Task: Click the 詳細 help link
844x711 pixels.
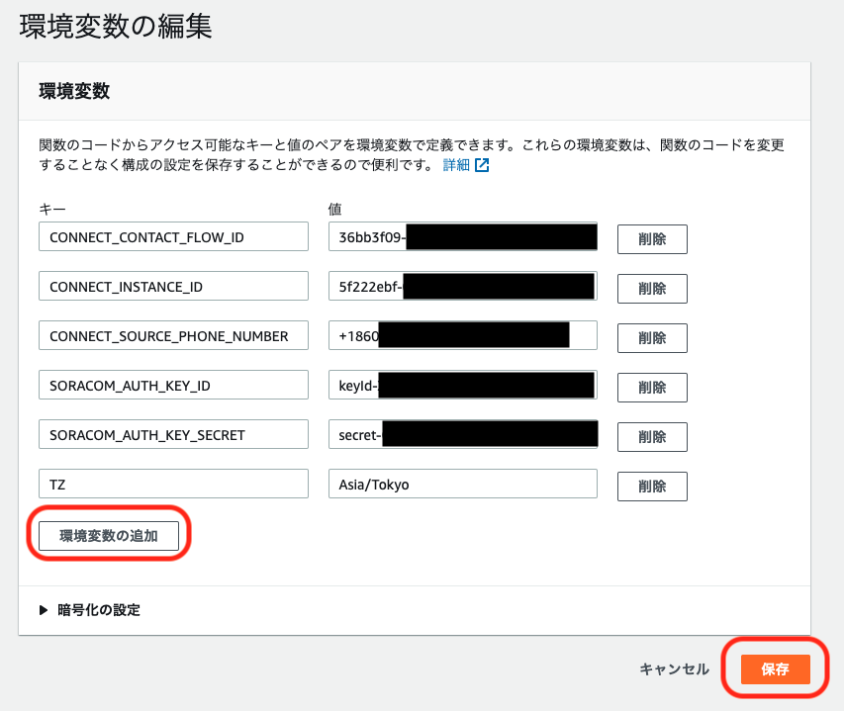Action: (x=456, y=165)
